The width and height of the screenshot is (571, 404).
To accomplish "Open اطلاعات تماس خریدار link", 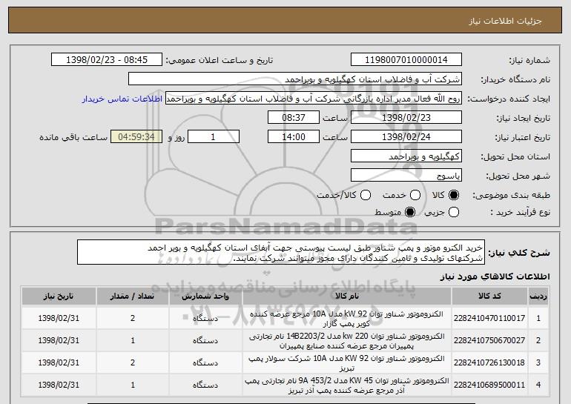I will [x=122, y=99].
